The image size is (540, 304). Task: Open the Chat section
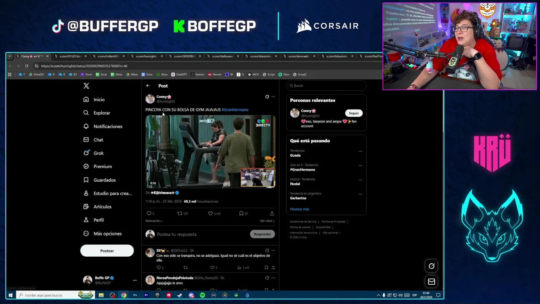pos(93,140)
